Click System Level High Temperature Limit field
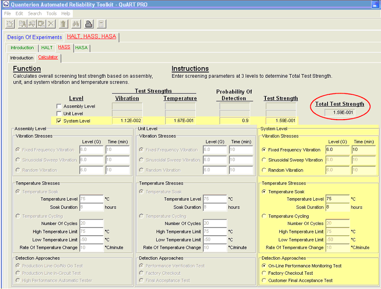The height and width of the screenshot is (289, 381). [338, 231]
